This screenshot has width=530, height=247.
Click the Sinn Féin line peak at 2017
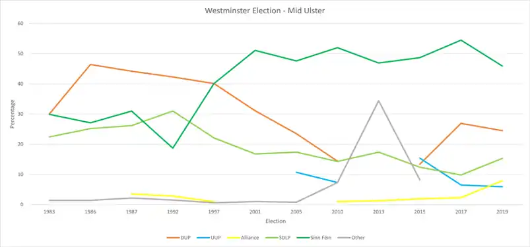click(461, 40)
